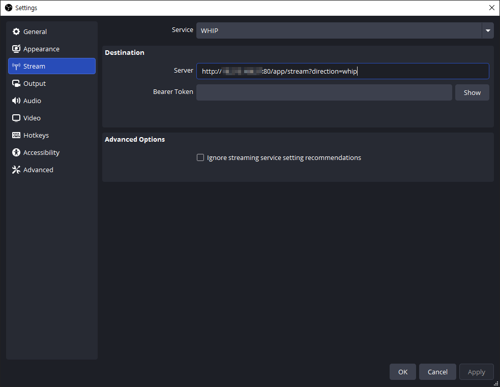Open the Hotkeys settings section
The width and height of the screenshot is (500, 387).
[x=36, y=136]
